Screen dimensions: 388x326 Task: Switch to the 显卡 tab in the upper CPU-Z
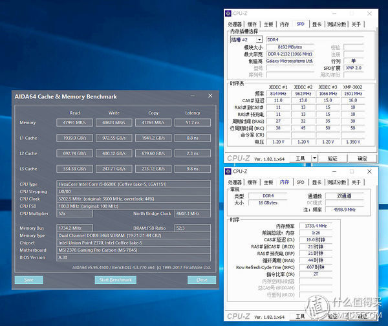316,25
